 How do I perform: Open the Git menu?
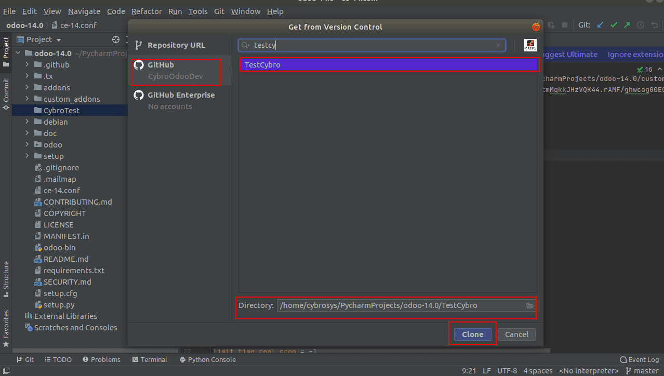(220, 11)
